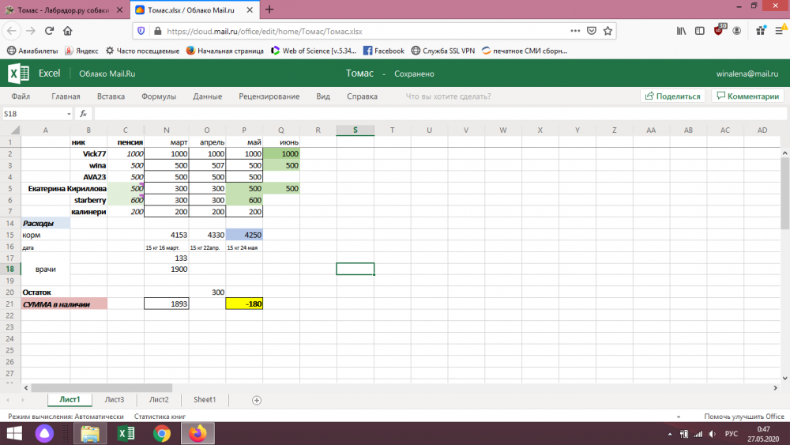Screen dimensions: 790x445
Task: Click the fx insert function icon
Action: 83,114
